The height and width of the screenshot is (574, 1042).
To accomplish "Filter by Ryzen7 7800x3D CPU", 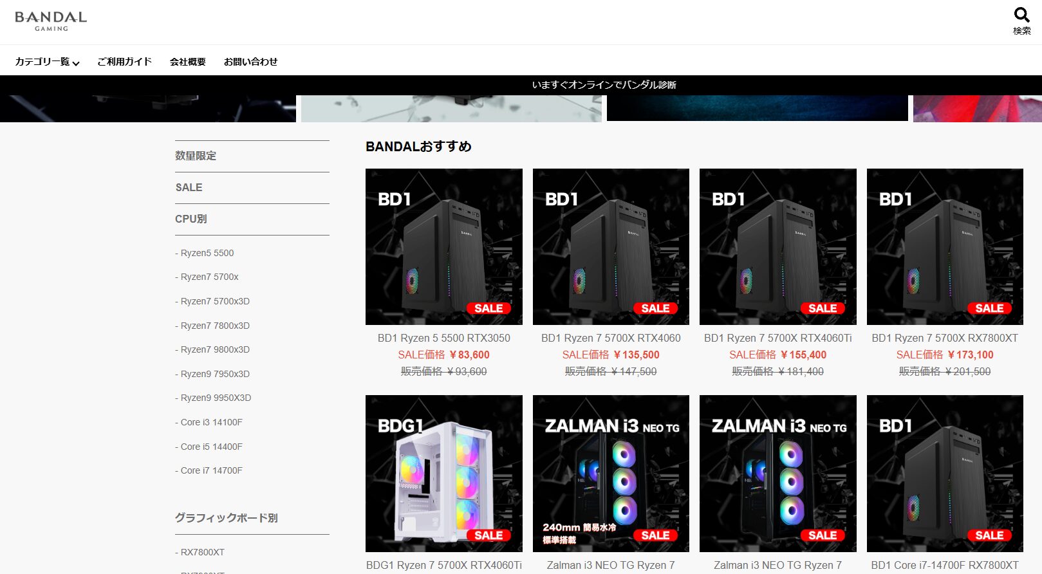I will click(212, 326).
